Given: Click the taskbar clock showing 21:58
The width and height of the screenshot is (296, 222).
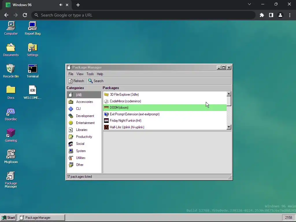Looking at the screenshot, I should click(x=288, y=218).
